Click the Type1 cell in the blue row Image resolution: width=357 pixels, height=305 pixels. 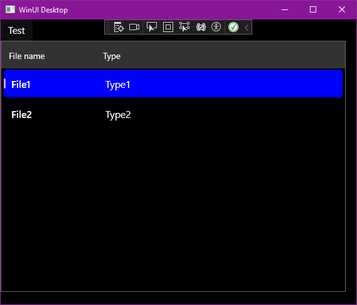click(118, 85)
